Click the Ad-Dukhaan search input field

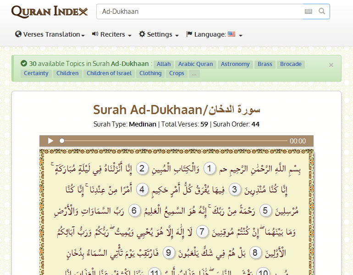(199, 11)
